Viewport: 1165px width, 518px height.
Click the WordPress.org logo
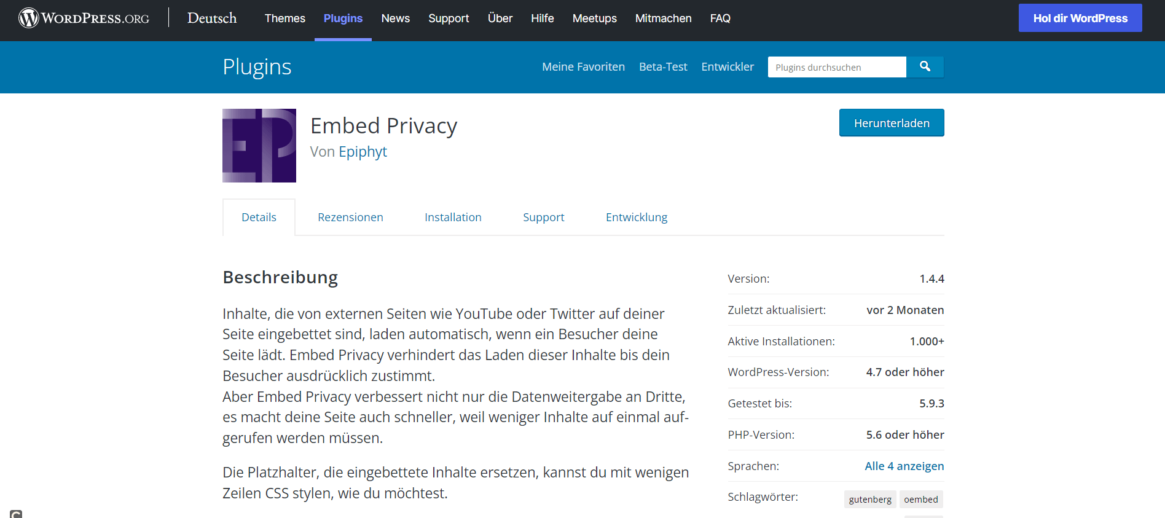click(x=84, y=18)
